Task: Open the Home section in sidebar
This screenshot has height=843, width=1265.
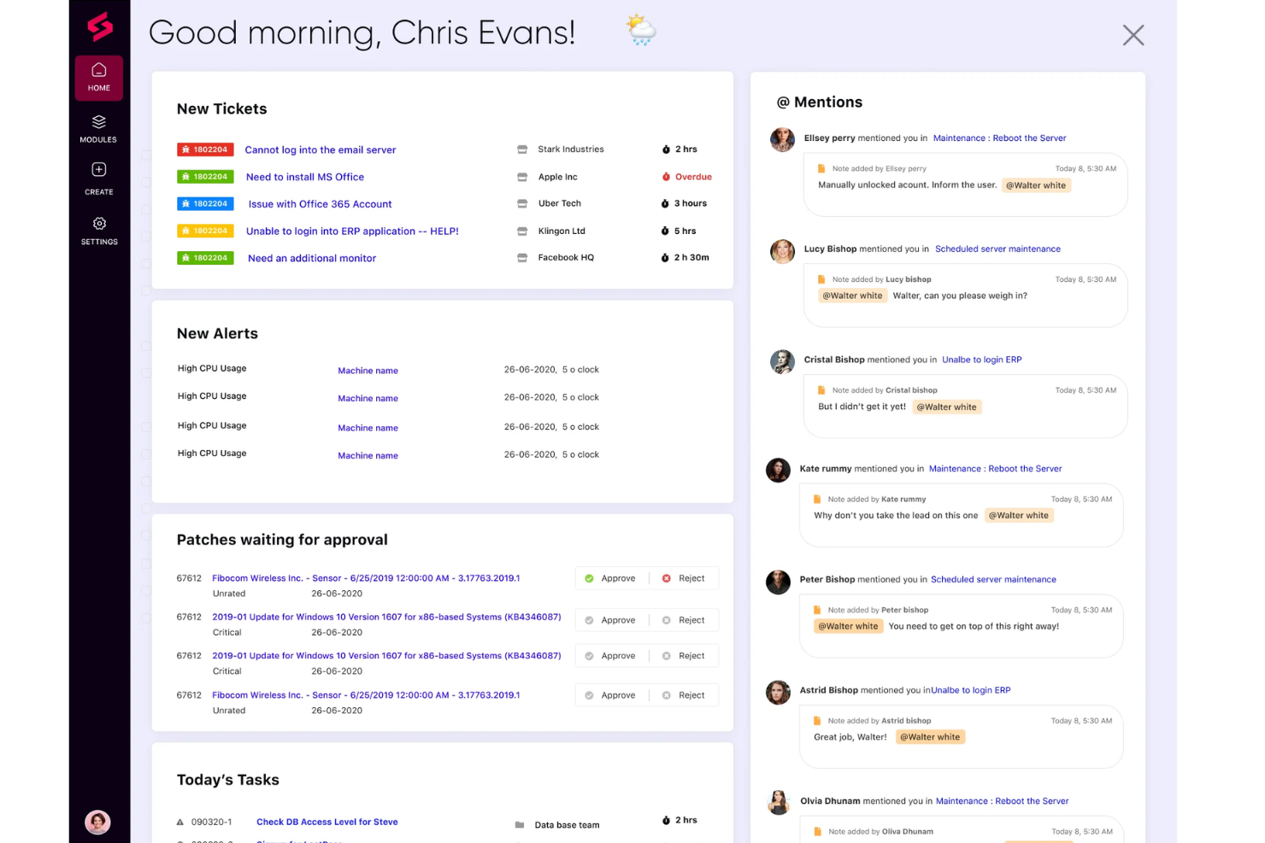Action: (x=99, y=77)
